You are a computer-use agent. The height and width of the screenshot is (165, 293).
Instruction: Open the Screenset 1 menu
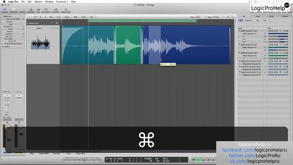pyautogui.click(x=62, y=1)
